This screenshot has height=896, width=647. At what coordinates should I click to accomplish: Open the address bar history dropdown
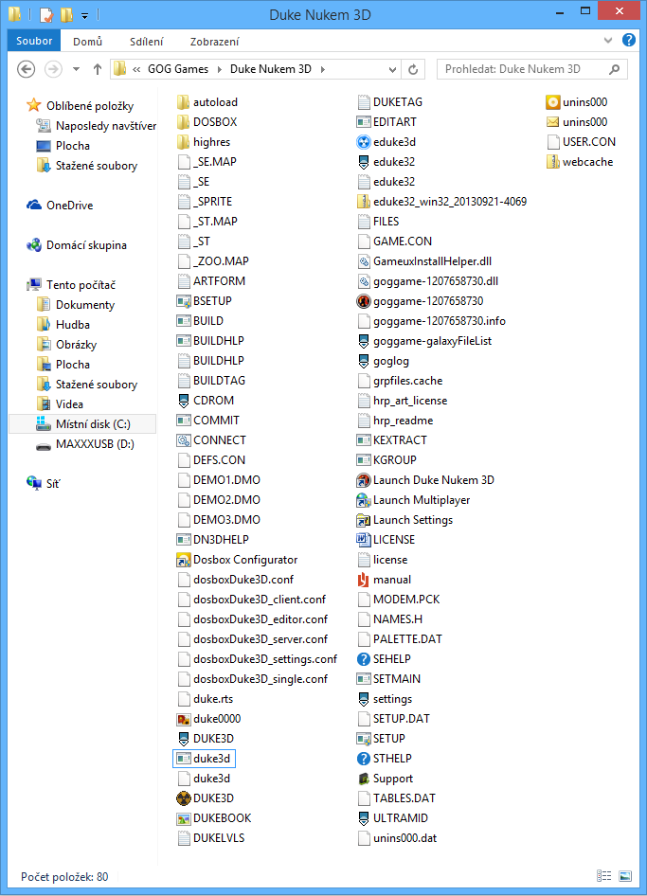[392, 70]
